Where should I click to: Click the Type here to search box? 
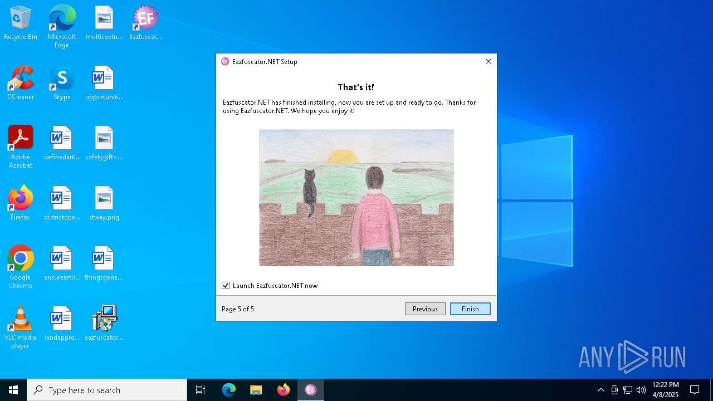coord(107,390)
